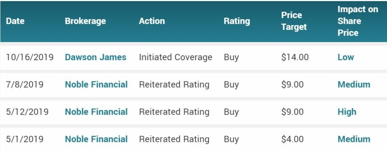Open Noble Financial link dated 5/1/2019
This screenshot has width=387, height=151.
click(96, 139)
